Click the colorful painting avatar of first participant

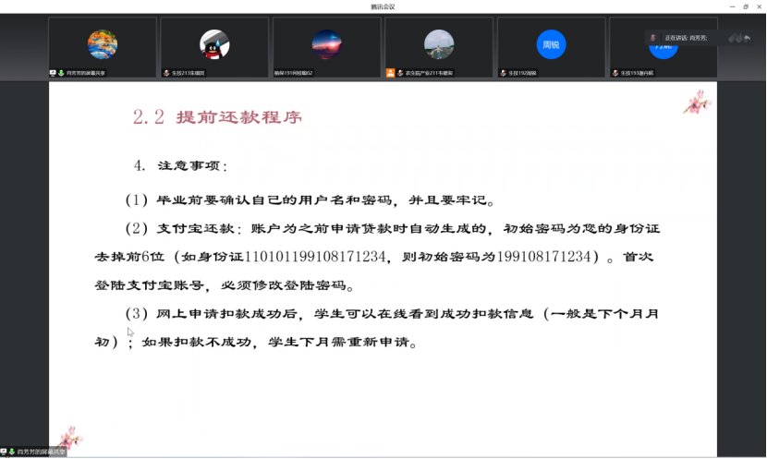click(102, 43)
